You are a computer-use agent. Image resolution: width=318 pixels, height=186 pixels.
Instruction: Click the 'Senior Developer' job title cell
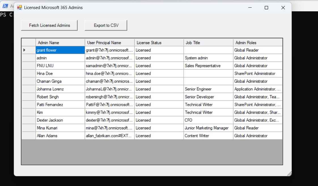pyautogui.click(x=209, y=97)
